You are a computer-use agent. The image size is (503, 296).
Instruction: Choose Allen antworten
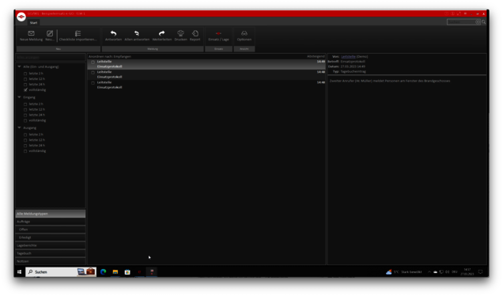click(x=137, y=36)
